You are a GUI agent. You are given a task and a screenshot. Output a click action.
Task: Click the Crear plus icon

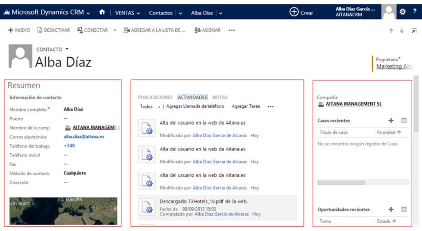pyautogui.click(x=294, y=12)
